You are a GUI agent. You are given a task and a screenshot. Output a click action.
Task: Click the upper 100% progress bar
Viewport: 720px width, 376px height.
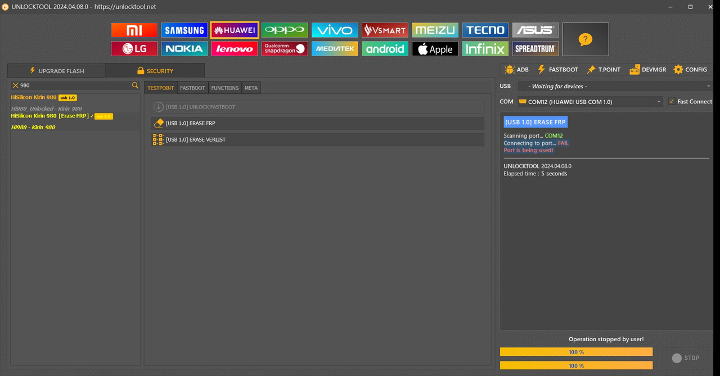pyautogui.click(x=576, y=352)
